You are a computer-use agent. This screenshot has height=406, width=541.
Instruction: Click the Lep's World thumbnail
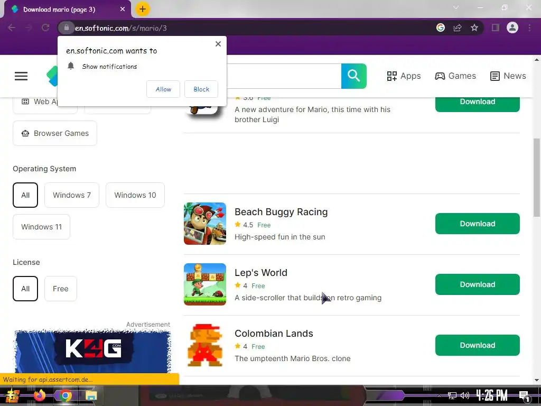coord(205,284)
